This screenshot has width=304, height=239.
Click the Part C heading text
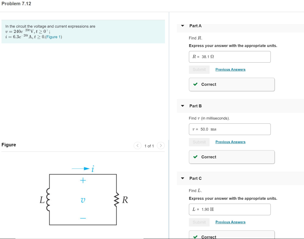pos(195,179)
